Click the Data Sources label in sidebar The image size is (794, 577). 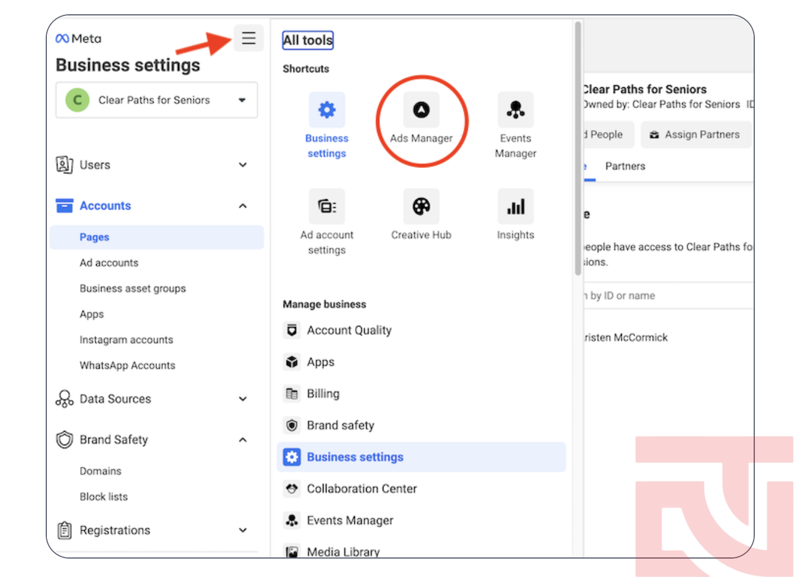click(116, 399)
